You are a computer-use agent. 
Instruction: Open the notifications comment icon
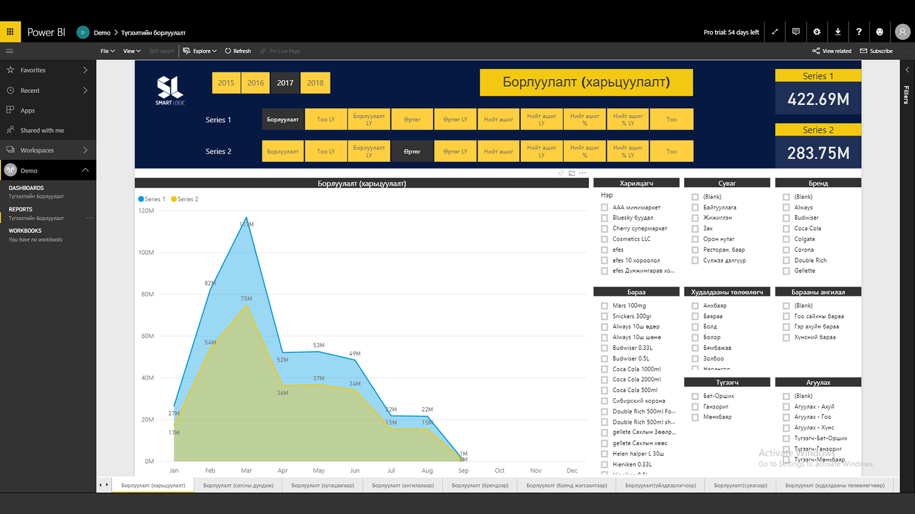point(795,32)
